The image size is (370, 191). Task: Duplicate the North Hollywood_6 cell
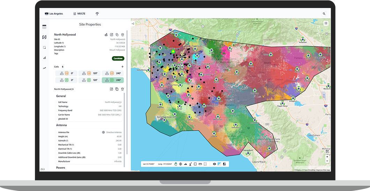[117, 89]
